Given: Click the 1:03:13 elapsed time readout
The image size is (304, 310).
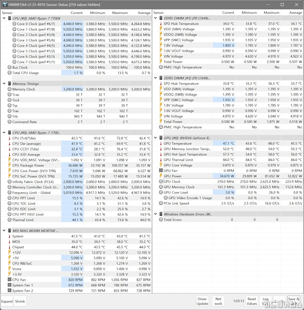Looking at the screenshot, I should [x=238, y=301].
